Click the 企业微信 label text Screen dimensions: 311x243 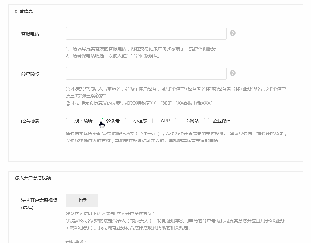coord(221,121)
